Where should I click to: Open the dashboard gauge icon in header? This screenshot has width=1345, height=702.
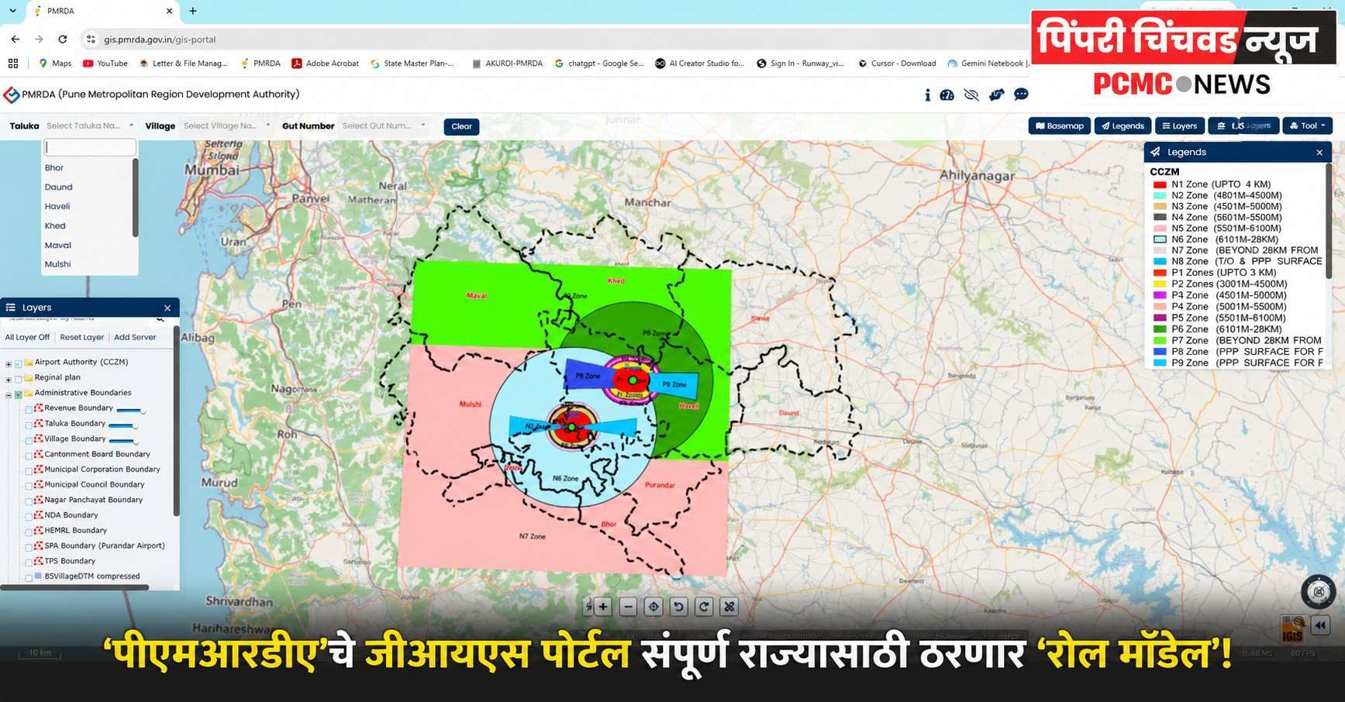947,95
